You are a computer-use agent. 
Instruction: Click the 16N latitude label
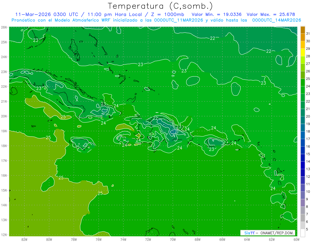pos(4,175)
